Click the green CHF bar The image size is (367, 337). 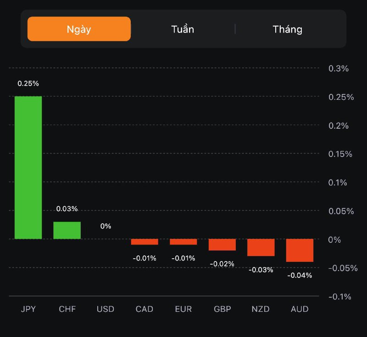(x=67, y=230)
